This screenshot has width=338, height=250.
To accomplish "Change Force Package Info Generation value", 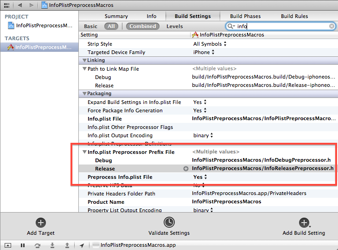I will pos(200,110).
